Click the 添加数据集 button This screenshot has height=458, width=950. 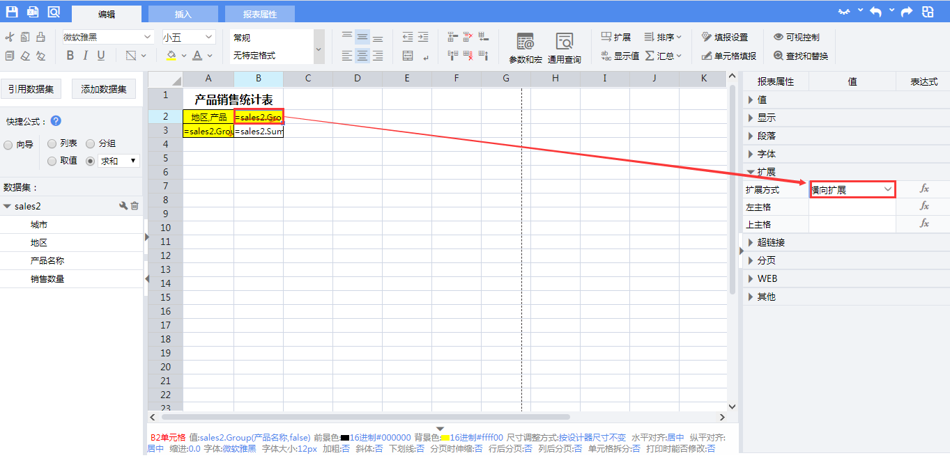point(104,89)
